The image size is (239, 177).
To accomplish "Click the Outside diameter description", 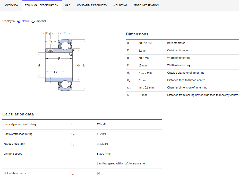I will click(x=178, y=50).
